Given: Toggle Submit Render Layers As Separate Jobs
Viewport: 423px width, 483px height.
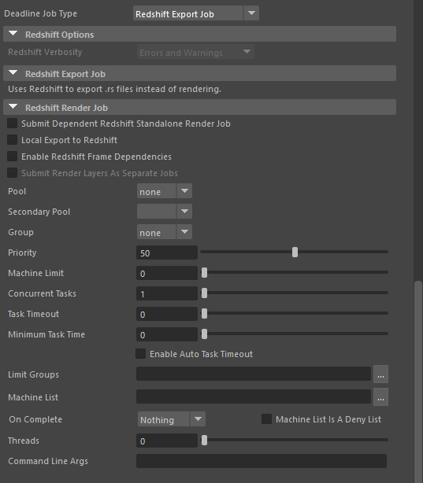Looking at the screenshot, I should click(x=13, y=173).
